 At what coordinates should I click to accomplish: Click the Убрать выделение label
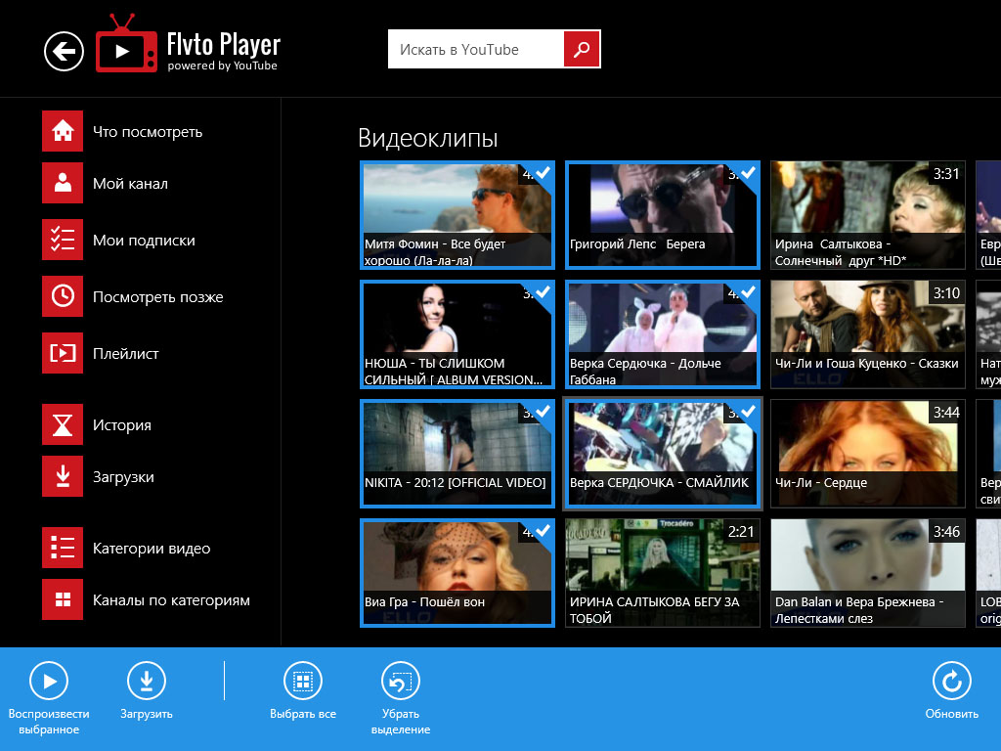(400, 722)
